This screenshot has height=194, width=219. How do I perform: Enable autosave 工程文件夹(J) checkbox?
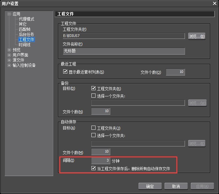[93, 128]
